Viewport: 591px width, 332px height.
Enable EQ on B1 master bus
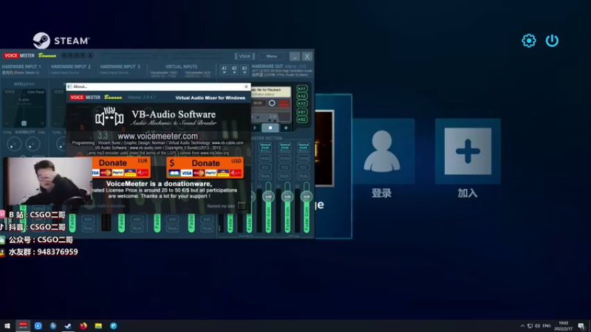click(x=284, y=167)
